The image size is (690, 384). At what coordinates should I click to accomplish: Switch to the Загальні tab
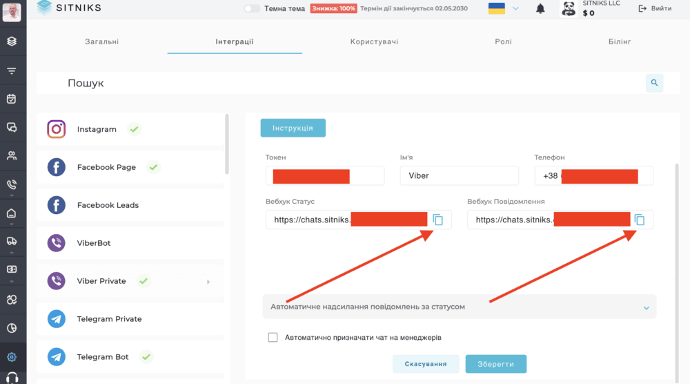tap(101, 41)
